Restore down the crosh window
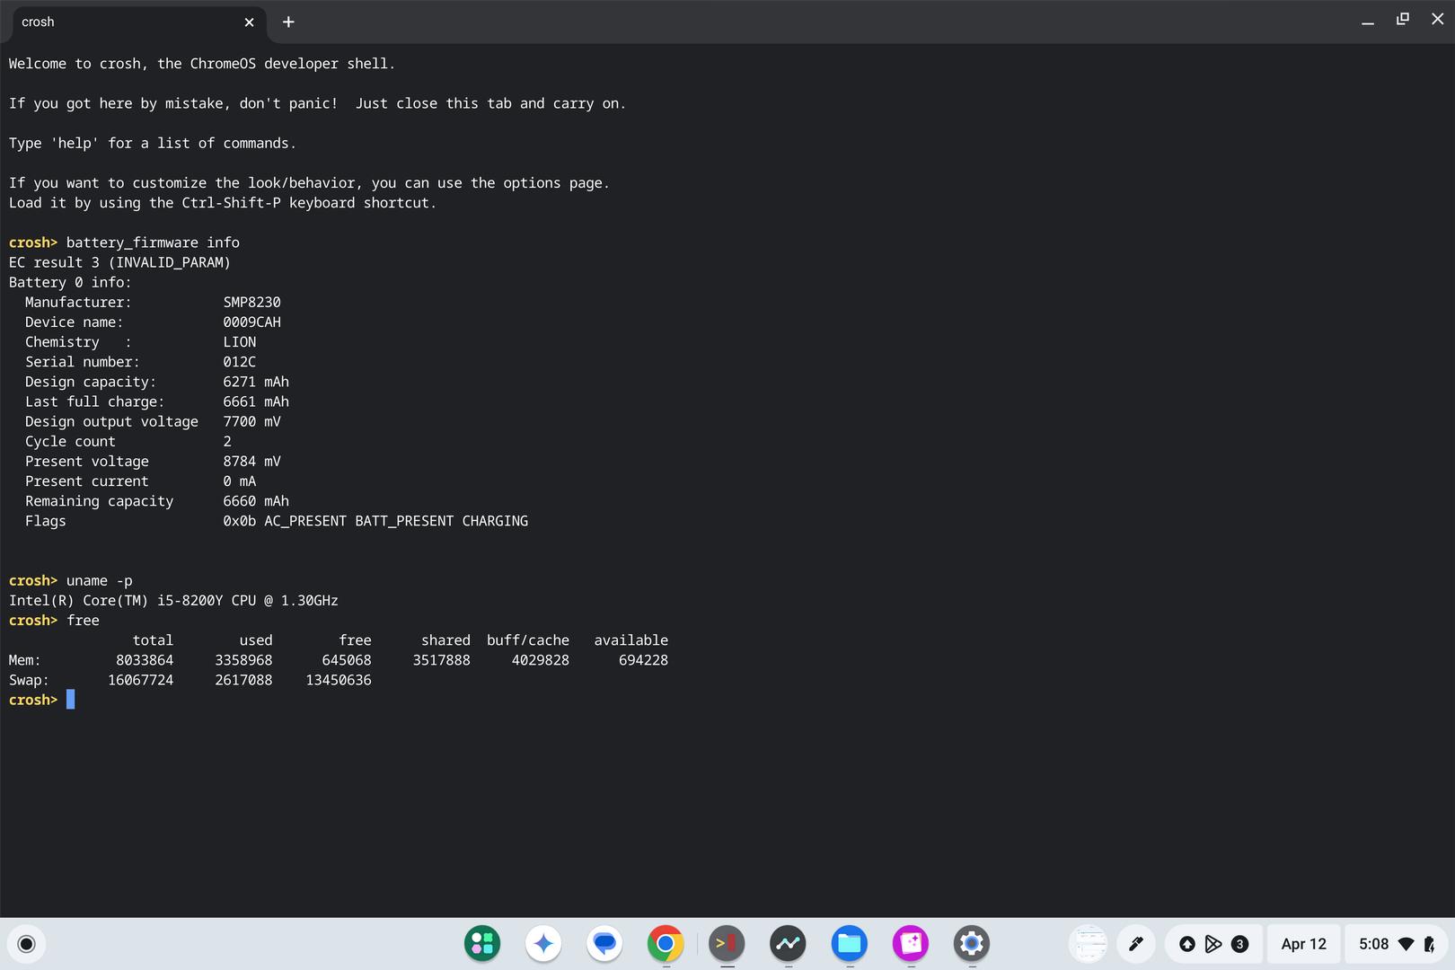The height and width of the screenshot is (970, 1455). tap(1402, 20)
